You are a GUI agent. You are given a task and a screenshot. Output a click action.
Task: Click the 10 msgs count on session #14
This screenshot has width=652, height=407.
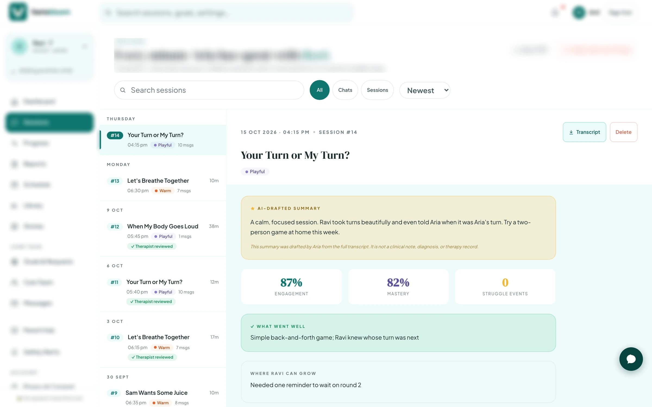[x=186, y=145]
